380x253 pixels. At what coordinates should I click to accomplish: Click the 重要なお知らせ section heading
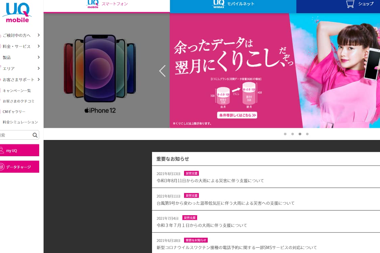(x=173, y=159)
